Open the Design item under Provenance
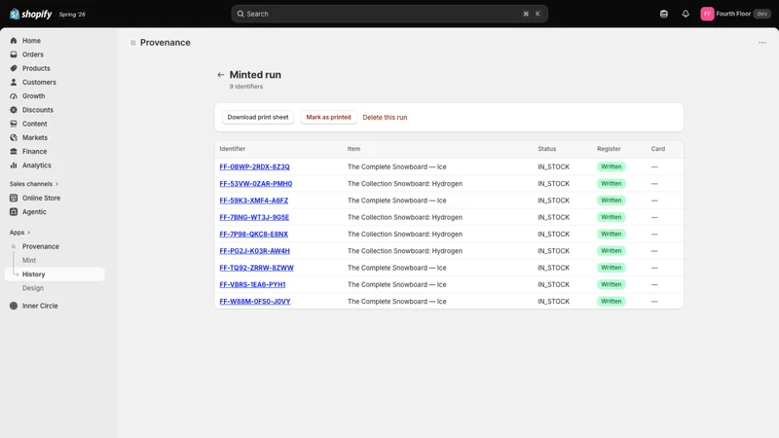Viewport: 779px width, 438px height. (x=33, y=288)
